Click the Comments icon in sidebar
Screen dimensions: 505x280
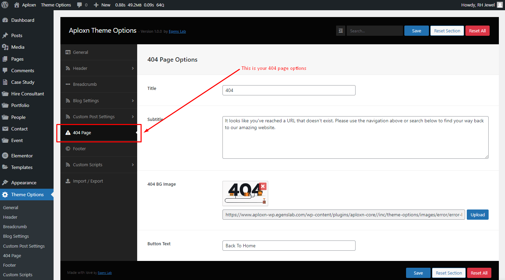5,71
